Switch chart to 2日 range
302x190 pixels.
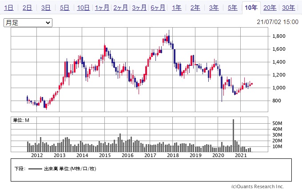pyautogui.click(x=28, y=8)
